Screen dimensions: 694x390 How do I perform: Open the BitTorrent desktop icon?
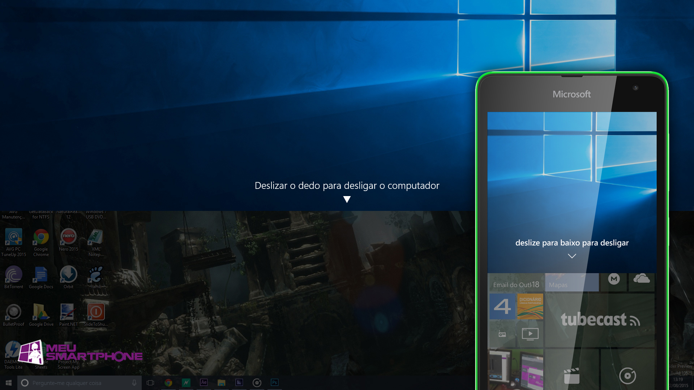(x=14, y=277)
